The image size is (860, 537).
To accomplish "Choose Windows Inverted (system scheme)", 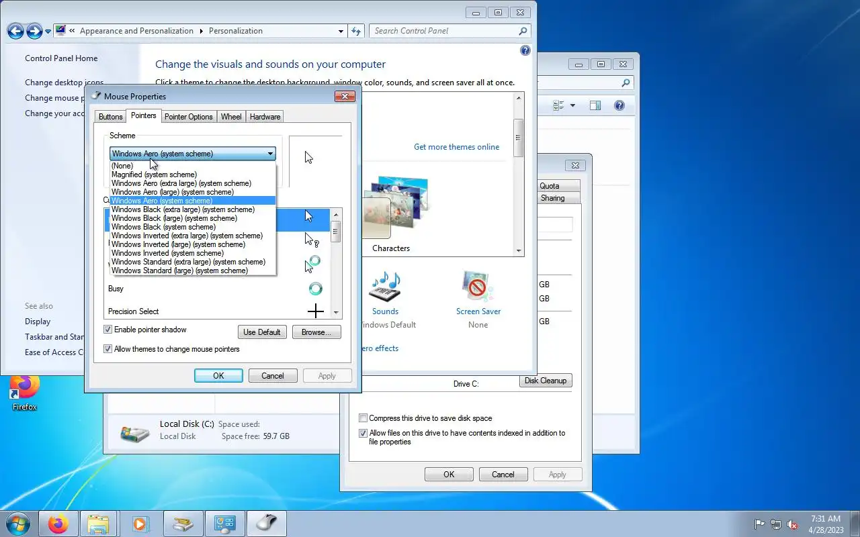I will click(x=193, y=253).
